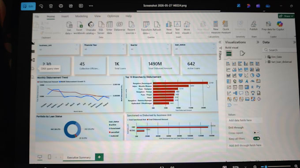Open the loan_status slicer dropdown
The image size is (300, 168).
coord(214,49)
